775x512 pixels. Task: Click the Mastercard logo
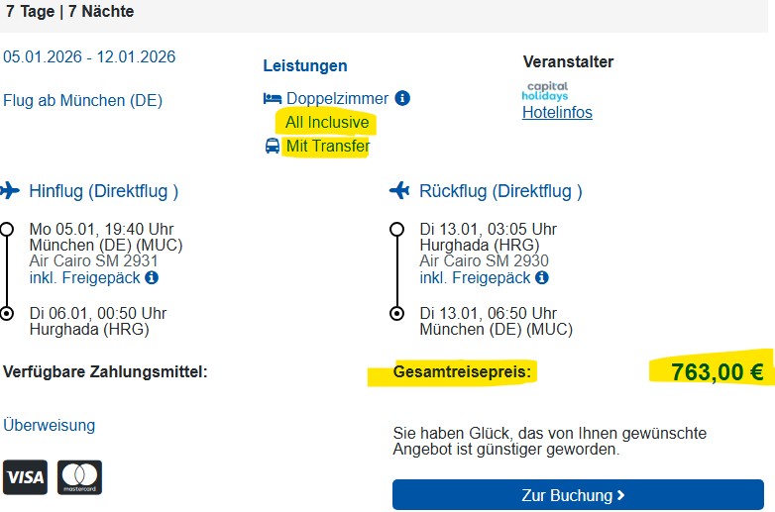tap(79, 478)
